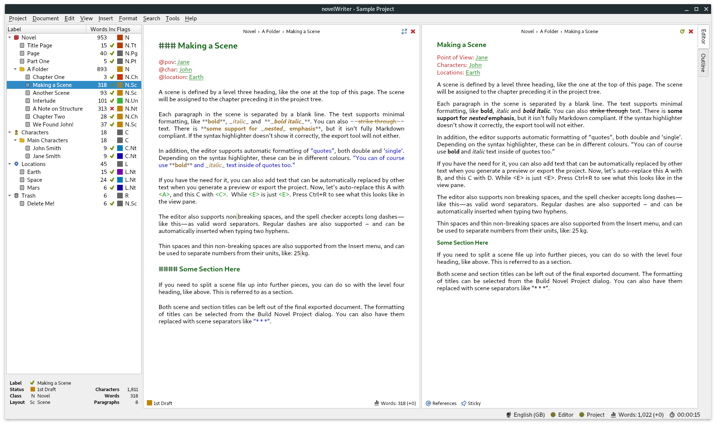Open the Document menu
716x425 pixels.
(46, 18)
